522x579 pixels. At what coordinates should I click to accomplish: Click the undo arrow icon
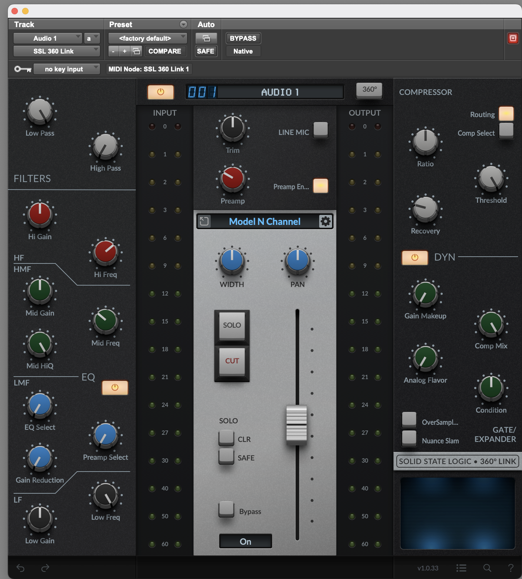pos(21,568)
